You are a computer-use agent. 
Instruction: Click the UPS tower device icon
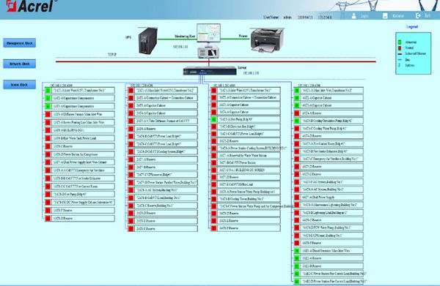[148, 41]
